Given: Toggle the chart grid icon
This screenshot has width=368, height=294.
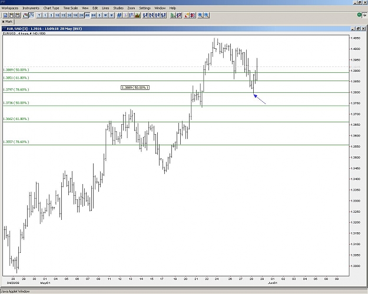Looking at the screenshot, I should [x=119, y=15].
